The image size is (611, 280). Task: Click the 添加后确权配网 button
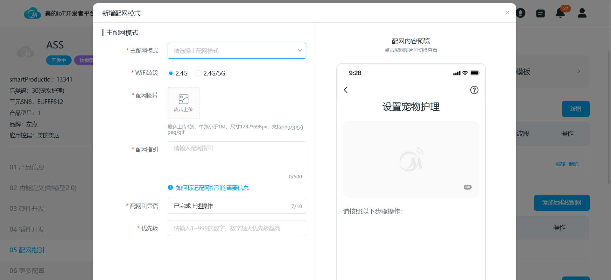(x=561, y=203)
